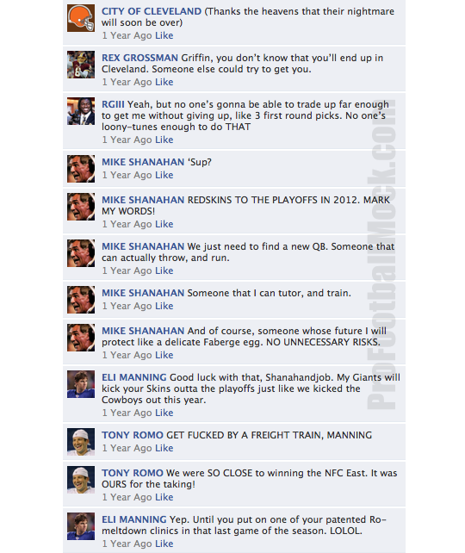Open the REX GROSSMAN name link

[139, 58]
